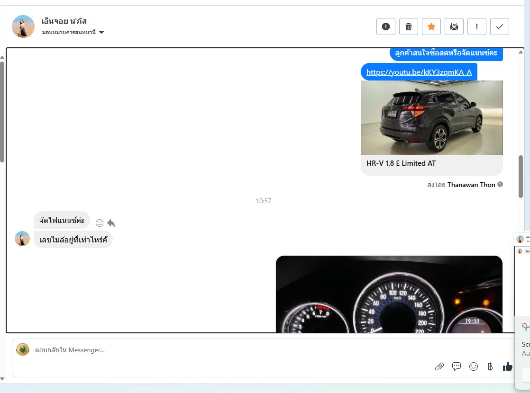Open HR-V 1.8 E Limited AT card
The height and width of the screenshot is (393, 530).
(401, 163)
